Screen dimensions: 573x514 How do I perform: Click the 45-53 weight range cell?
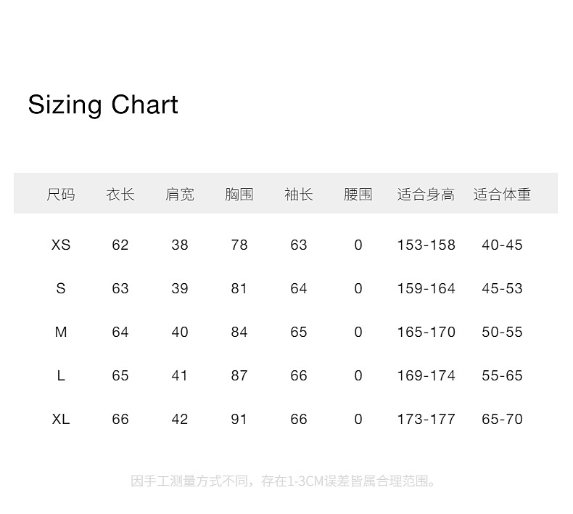coord(502,289)
